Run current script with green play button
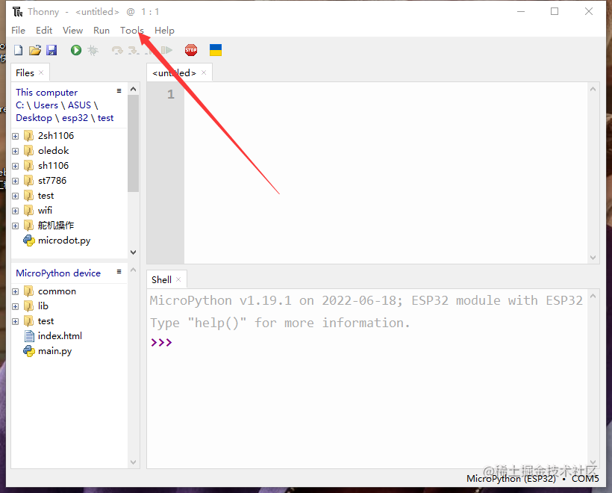The height and width of the screenshot is (493, 612). coord(76,50)
